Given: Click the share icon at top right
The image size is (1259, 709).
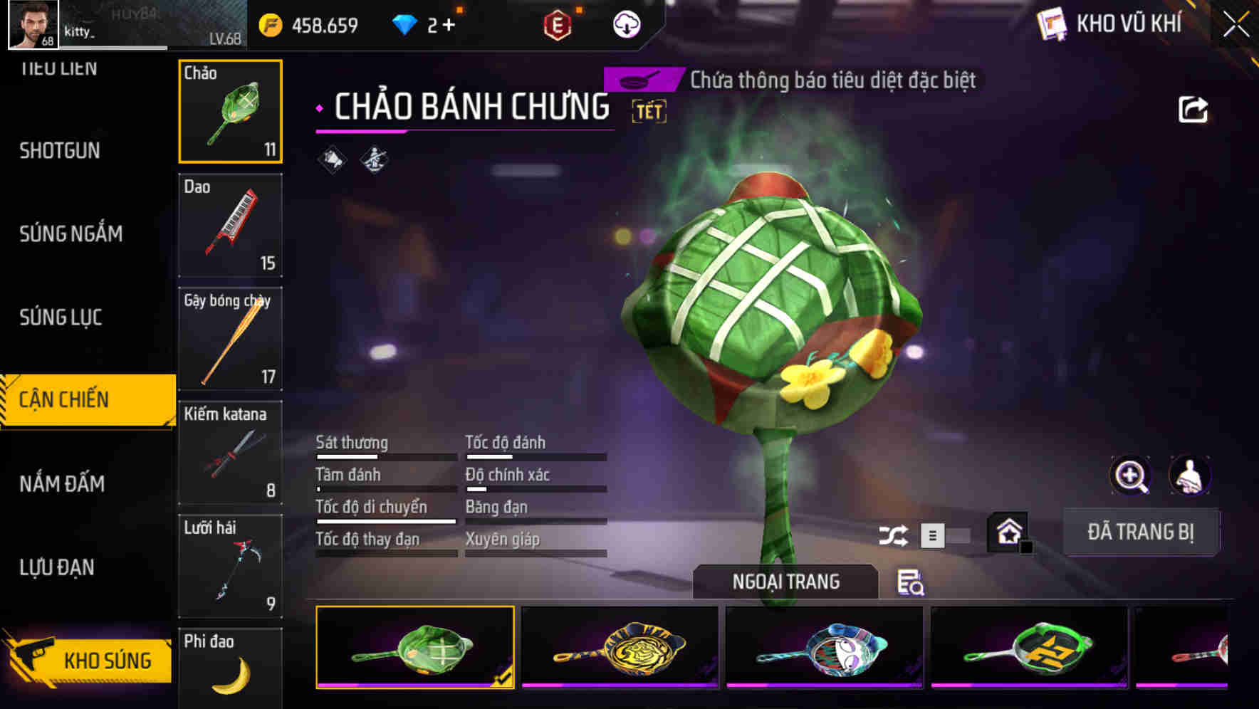Looking at the screenshot, I should tap(1193, 110).
